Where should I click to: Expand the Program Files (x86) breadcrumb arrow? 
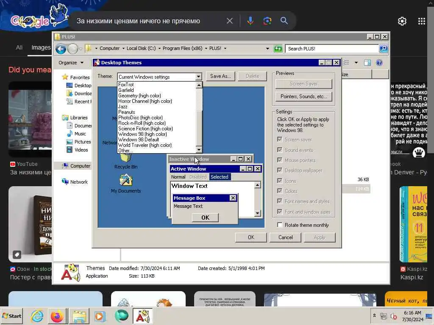[x=206, y=48]
